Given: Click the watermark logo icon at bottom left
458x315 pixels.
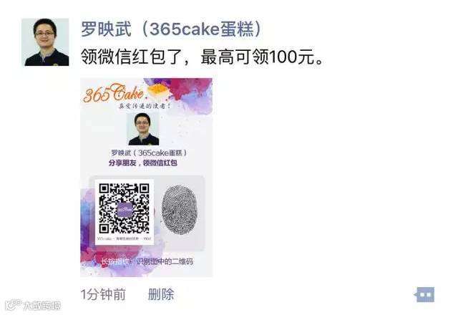Looking at the screenshot, I should tap(13, 305).
